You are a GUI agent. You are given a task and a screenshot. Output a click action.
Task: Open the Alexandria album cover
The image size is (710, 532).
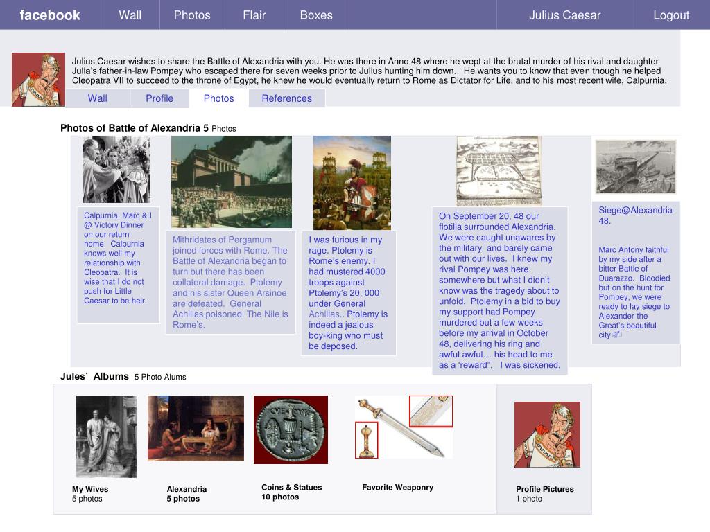(x=196, y=428)
